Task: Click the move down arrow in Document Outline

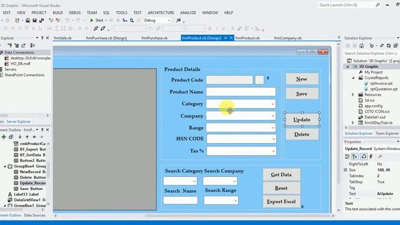Action: tap(20, 137)
